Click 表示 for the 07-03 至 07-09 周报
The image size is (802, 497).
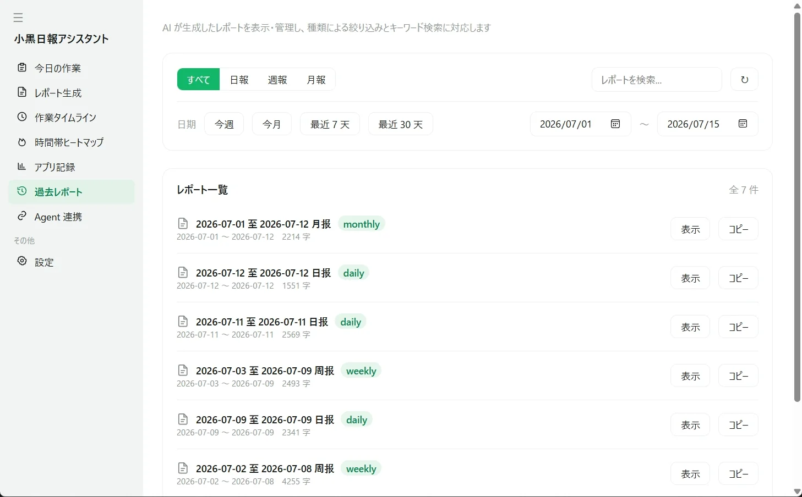[690, 376]
